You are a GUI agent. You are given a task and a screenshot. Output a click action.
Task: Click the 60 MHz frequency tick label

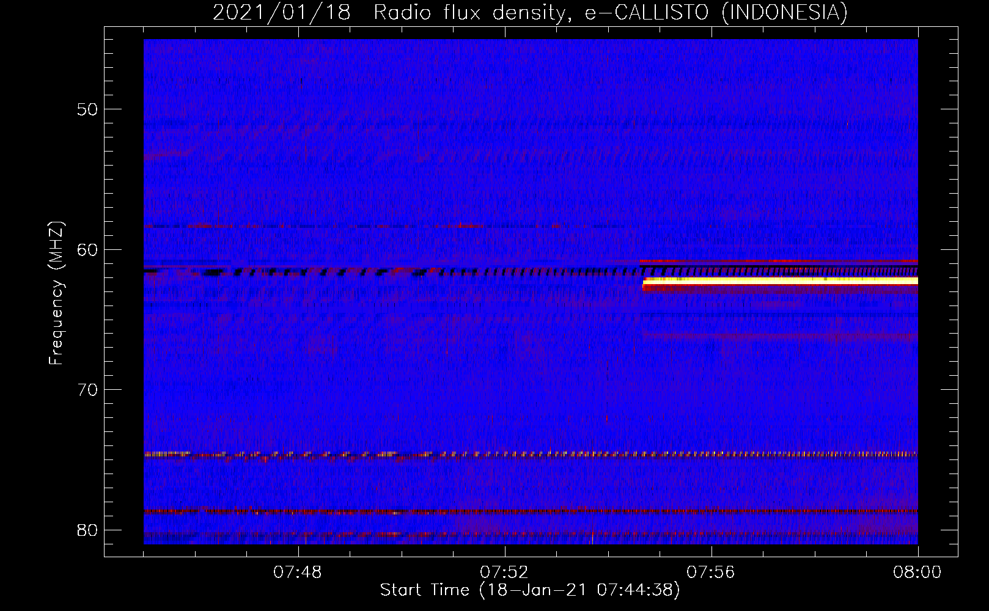click(88, 249)
